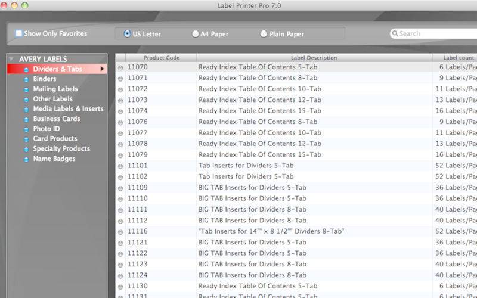Sort by Product Code column header
This screenshot has width=477, height=298.
coord(161,57)
